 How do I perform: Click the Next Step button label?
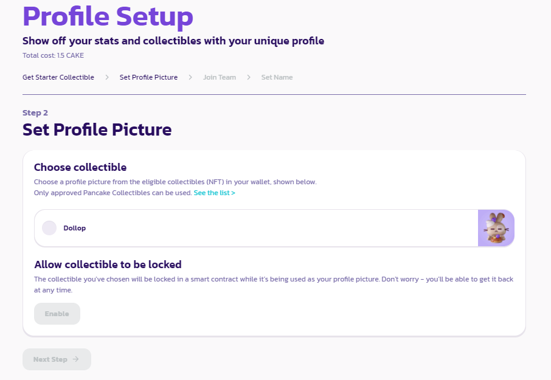[50, 359]
